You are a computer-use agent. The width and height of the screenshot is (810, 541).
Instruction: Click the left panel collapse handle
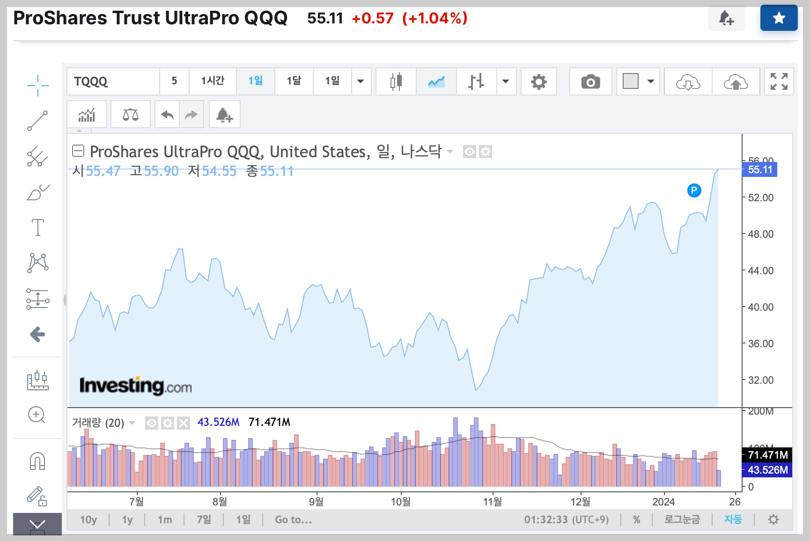click(64, 300)
